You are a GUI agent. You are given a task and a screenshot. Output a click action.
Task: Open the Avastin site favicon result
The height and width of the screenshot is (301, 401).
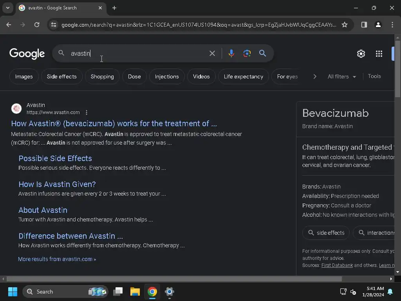point(16,109)
